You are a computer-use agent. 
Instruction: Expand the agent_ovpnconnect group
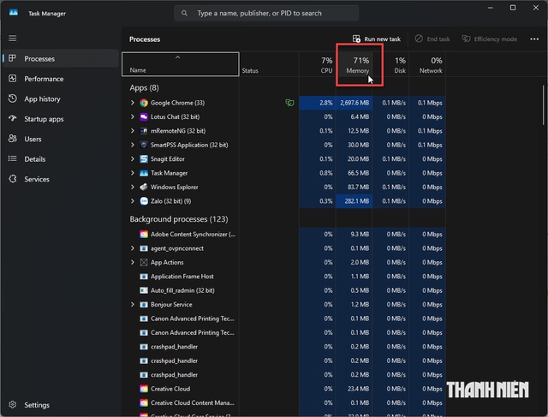[133, 248]
